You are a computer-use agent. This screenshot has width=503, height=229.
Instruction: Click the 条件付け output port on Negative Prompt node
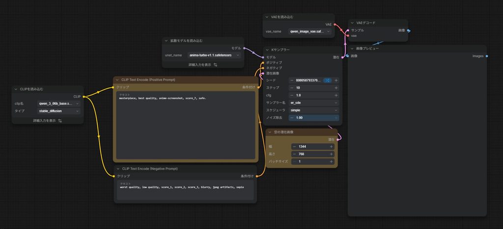(x=257, y=176)
